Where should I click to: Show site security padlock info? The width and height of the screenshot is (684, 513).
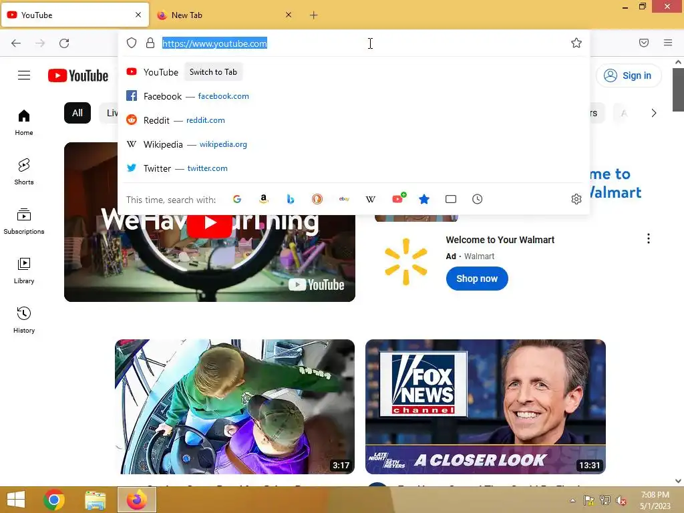click(150, 43)
